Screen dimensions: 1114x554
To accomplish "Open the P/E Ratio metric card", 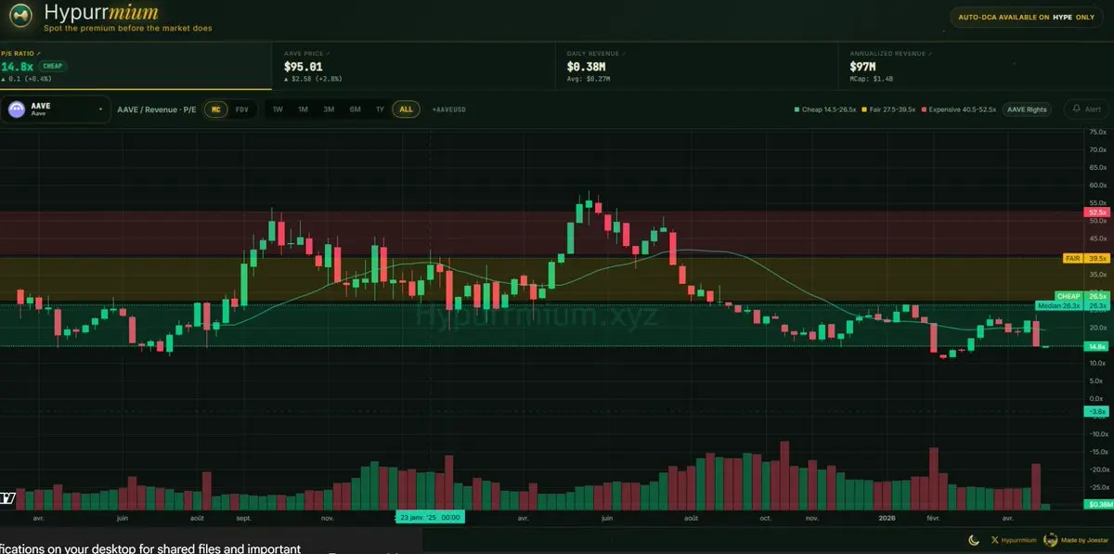I will coord(136,67).
